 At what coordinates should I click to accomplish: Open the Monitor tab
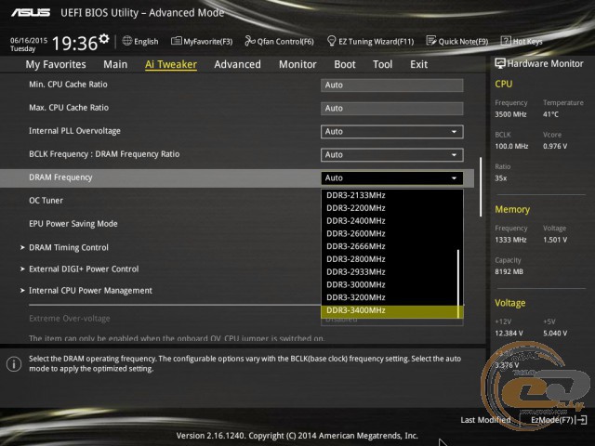(x=297, y=64)
